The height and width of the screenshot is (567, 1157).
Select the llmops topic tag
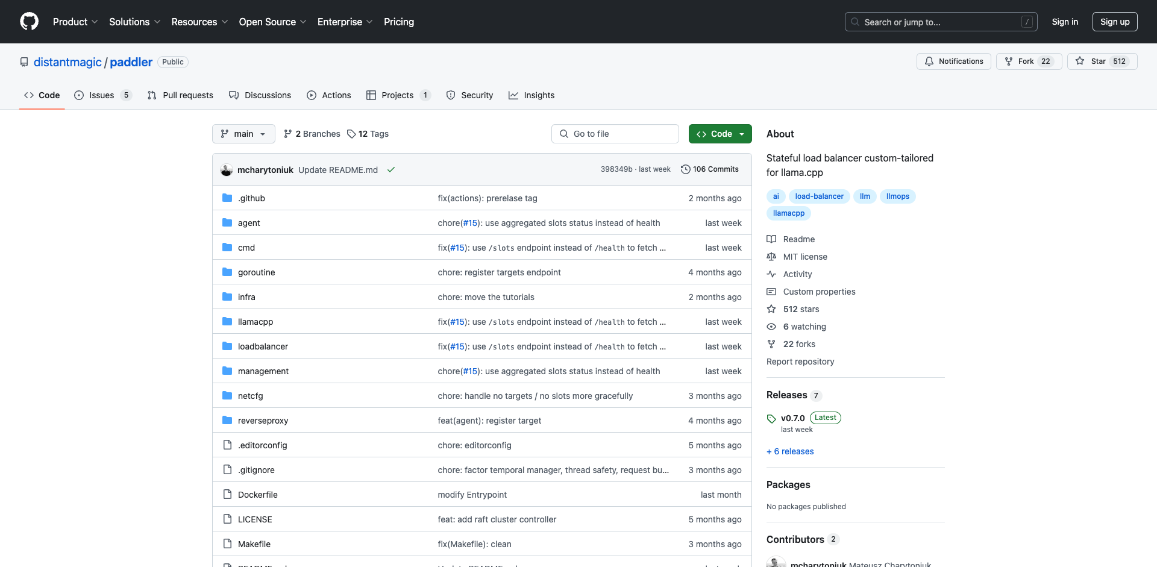897,196
